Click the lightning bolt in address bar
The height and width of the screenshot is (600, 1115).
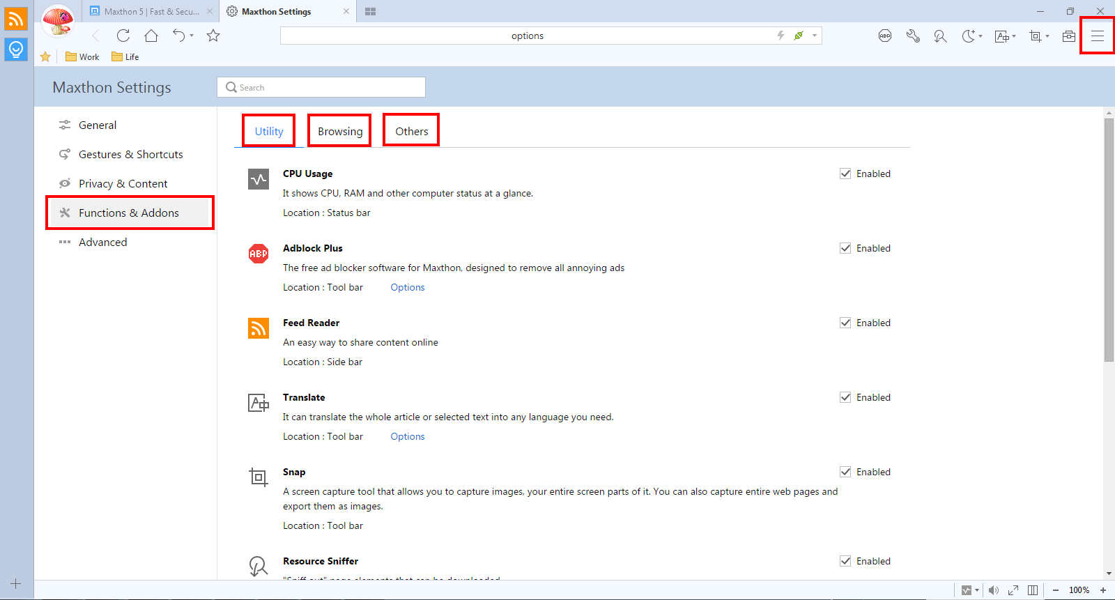click(780, 36)
